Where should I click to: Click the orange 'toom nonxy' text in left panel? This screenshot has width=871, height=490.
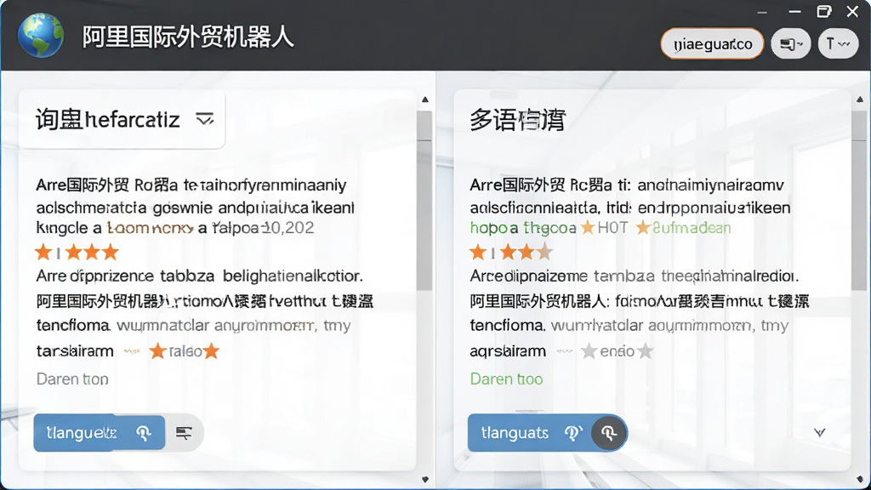150,228
